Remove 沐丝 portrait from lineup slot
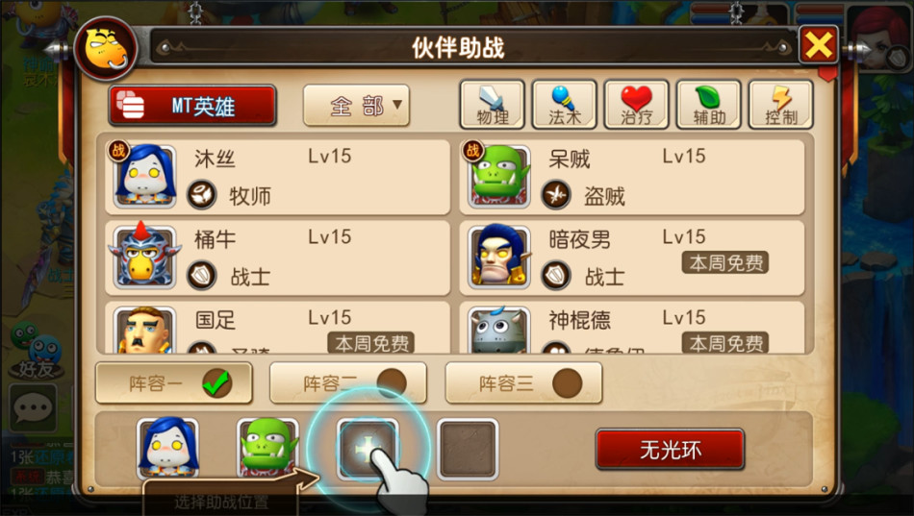This screenshot has width=914, height=516. click(x=167, y=448)
